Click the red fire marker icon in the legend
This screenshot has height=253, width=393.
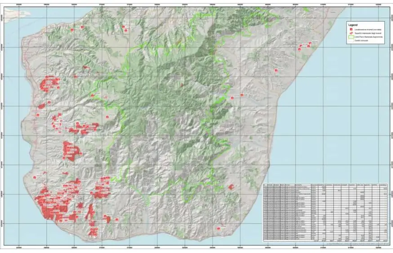[350, 29]
